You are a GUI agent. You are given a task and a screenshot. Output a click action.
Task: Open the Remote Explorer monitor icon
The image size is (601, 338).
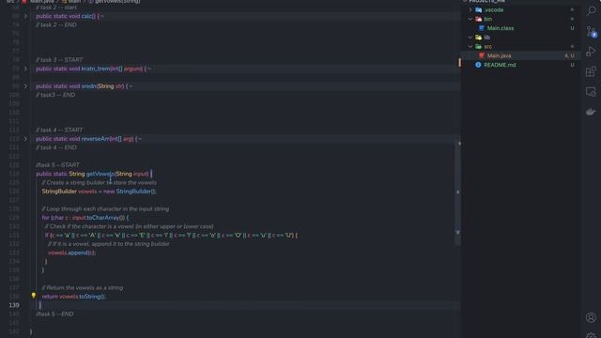click(x=591, y=92)
